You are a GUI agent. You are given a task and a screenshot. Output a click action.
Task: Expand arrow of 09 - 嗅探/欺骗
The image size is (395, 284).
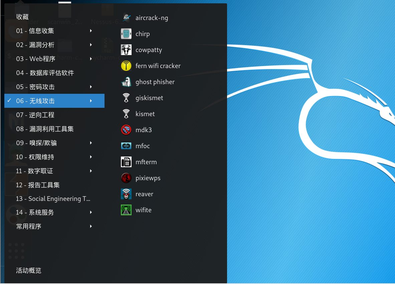pyautogui.click(x=91, y=143)
